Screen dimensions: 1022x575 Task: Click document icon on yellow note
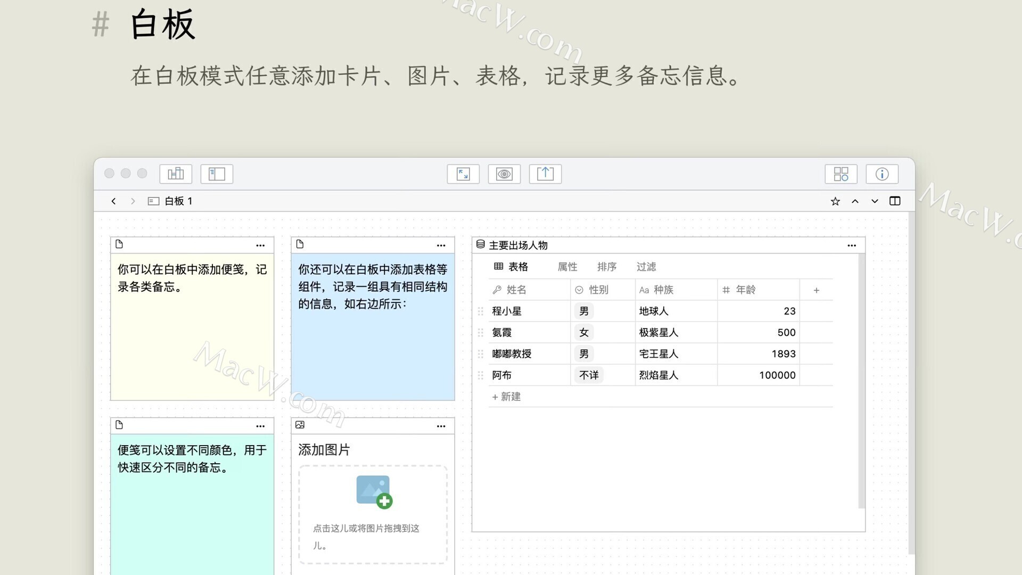point(119,244)
